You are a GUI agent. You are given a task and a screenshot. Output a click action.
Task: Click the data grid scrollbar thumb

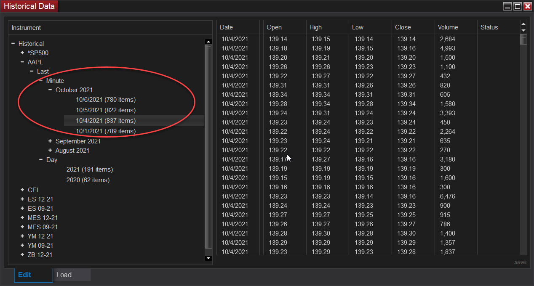click(524, 39)
